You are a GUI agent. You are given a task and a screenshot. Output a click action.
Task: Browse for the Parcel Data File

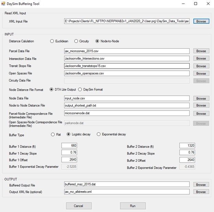(201, 51)
